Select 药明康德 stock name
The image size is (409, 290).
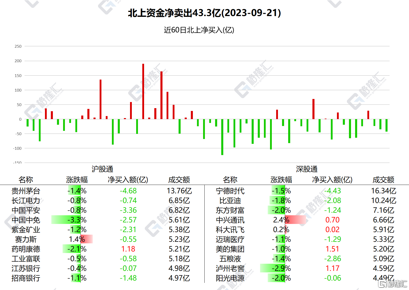point(26,249)
